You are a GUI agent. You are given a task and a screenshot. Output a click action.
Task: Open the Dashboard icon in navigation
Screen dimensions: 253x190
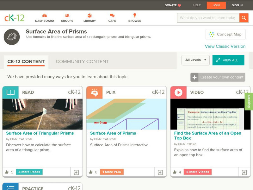(x=45, y=16)
